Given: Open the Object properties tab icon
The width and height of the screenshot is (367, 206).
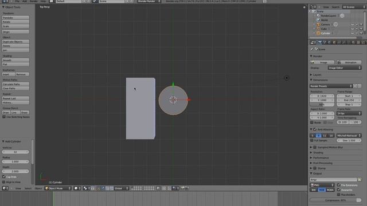Looking at the screenshot, I should pos(334,42).
